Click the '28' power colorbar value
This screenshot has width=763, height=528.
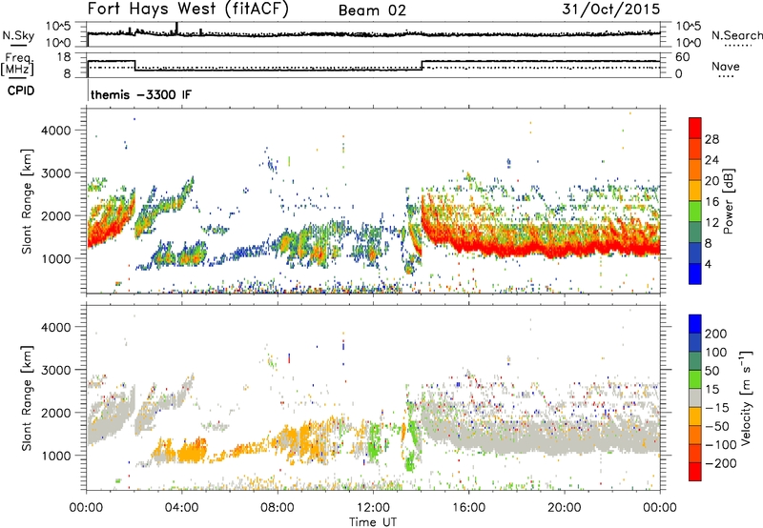point(711,139)
